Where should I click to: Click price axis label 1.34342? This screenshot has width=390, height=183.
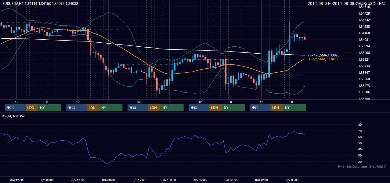pos(364,20)
